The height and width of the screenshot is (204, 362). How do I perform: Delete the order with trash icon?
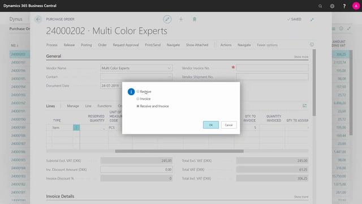[x=195, y=19]
